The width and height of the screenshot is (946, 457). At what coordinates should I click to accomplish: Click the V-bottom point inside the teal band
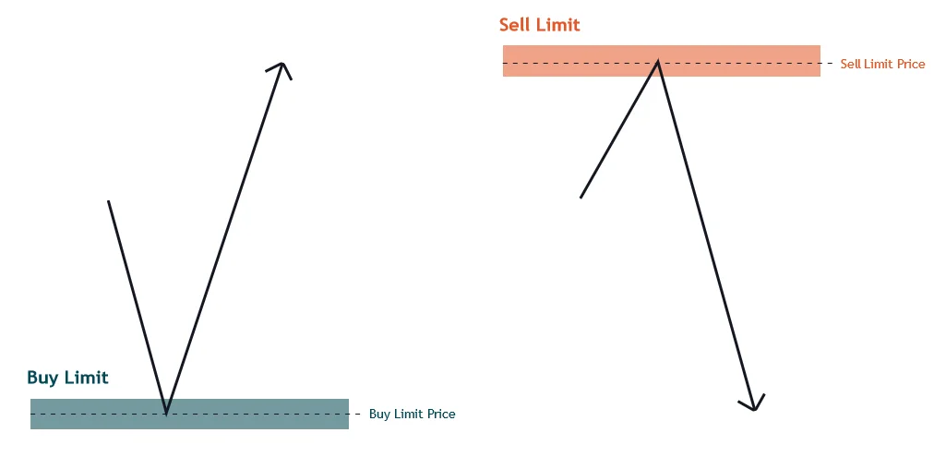point(166,413)
